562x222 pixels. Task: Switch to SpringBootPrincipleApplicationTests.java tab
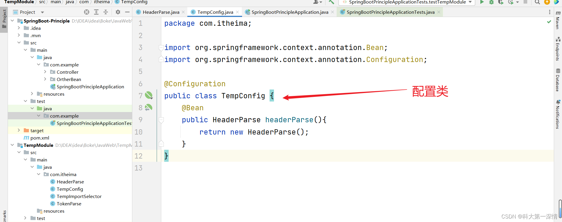coord(390,12)
